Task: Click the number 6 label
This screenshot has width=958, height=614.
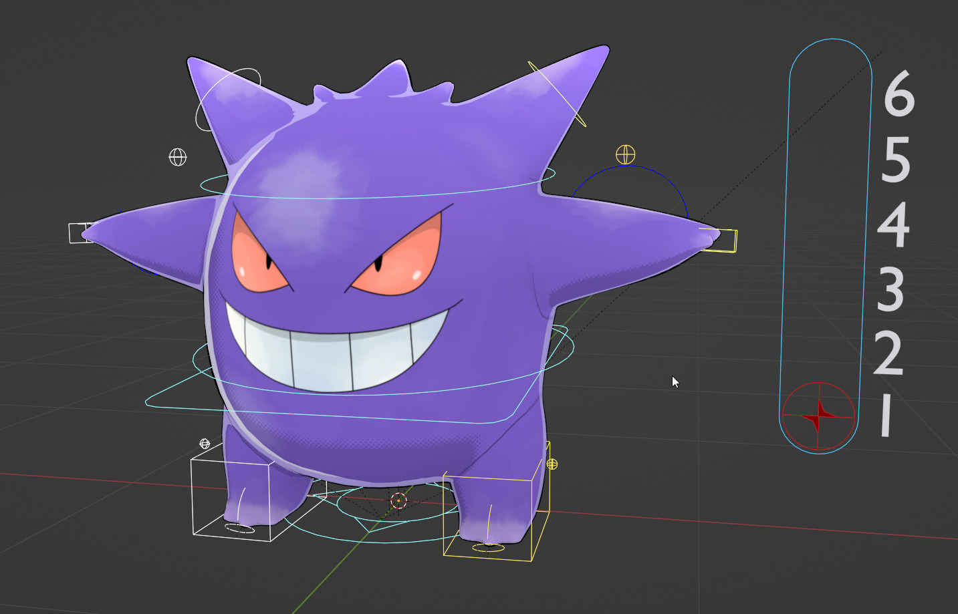Action: point(899,93)
